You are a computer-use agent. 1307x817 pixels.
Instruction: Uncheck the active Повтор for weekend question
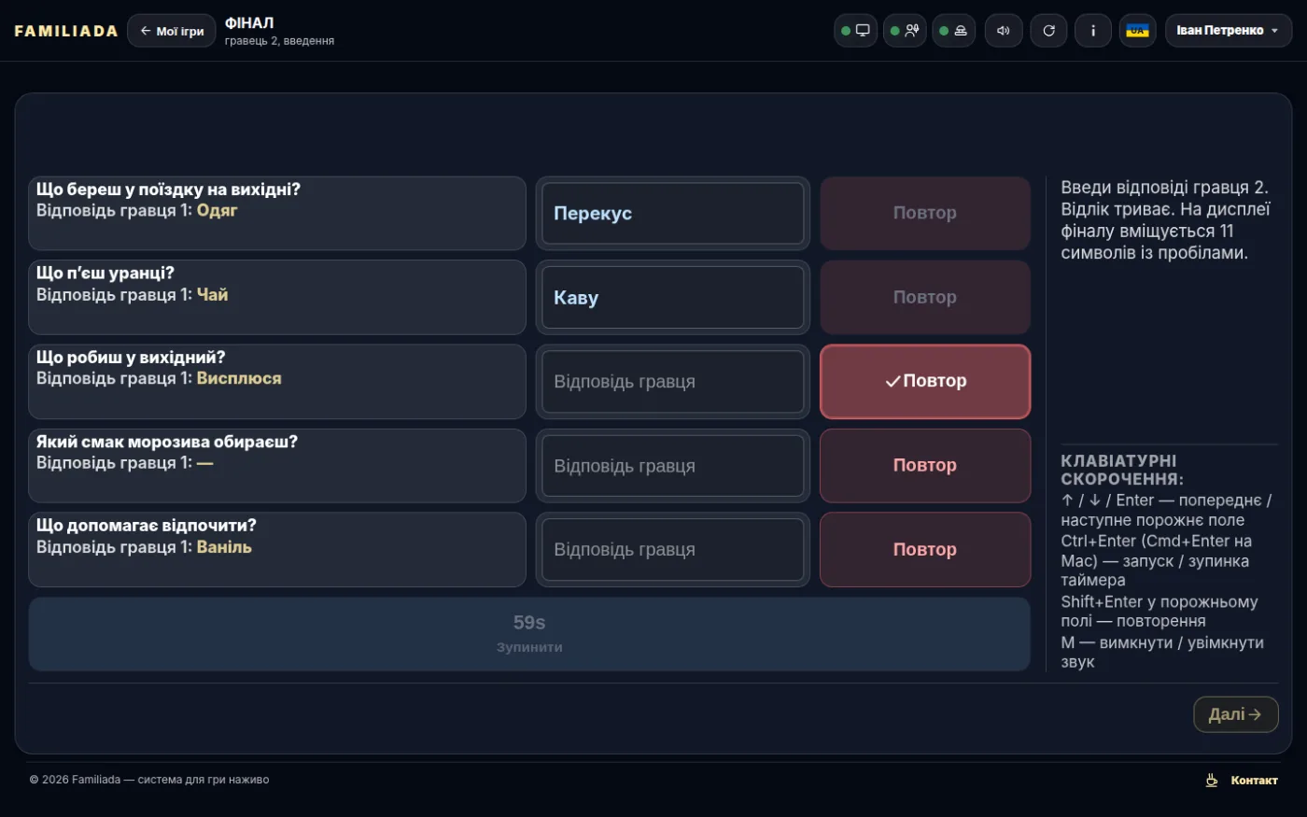point(925,381)
